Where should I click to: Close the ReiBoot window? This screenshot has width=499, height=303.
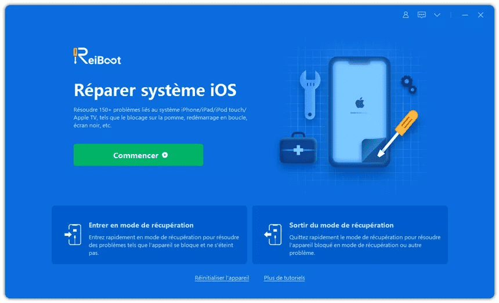480,15
